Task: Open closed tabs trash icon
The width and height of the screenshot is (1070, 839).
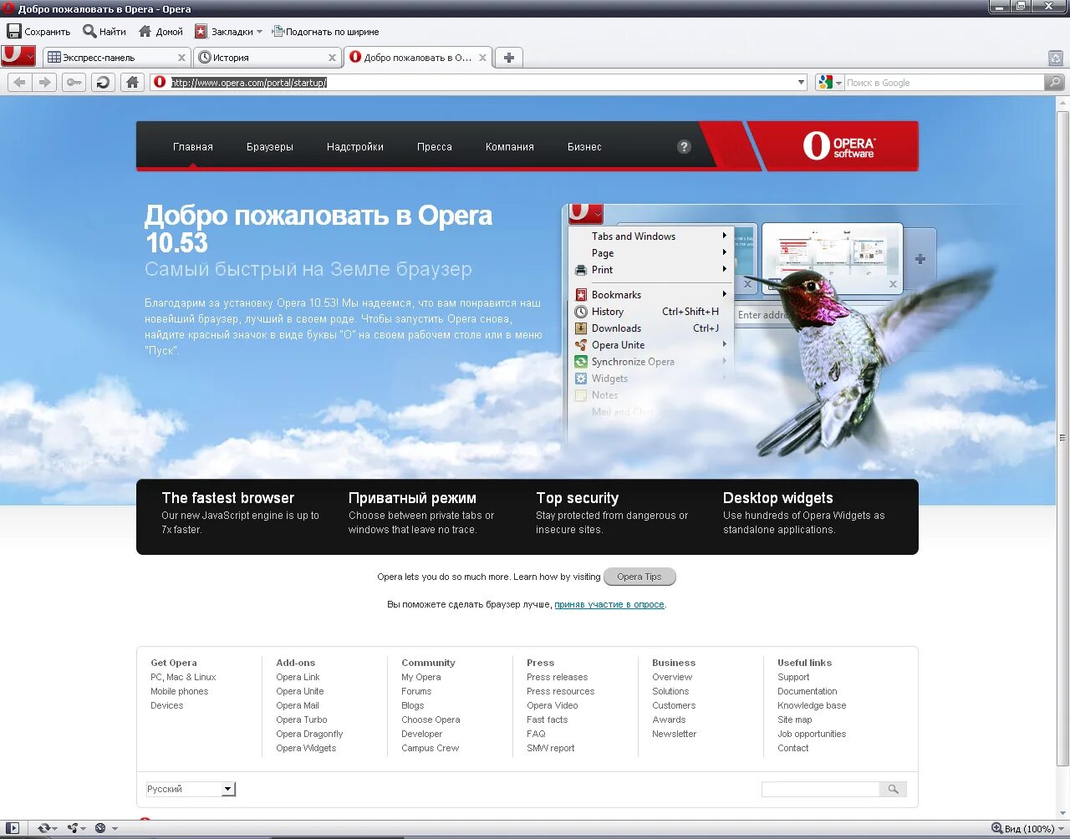Action: (1056, 58)
